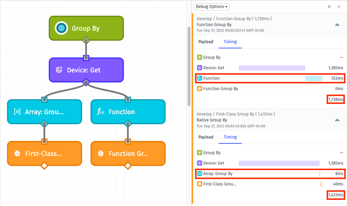This screenshot has width=347, height=206.
Task: Click First-Class Grou... debug icon in timing list
Action: (200, 184)
